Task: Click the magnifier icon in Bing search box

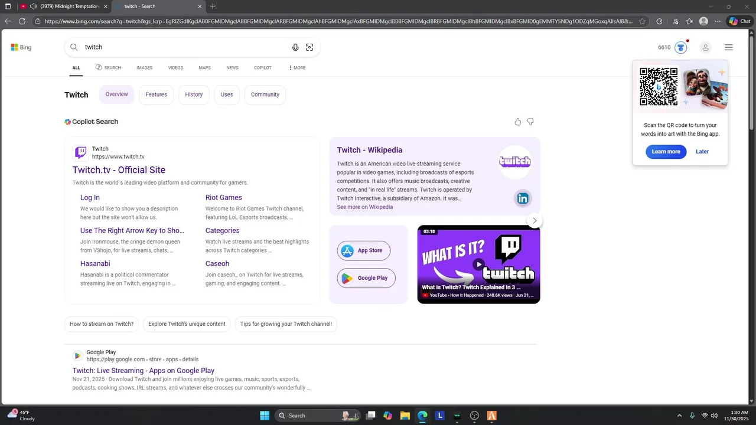Action: click(74, 47)
